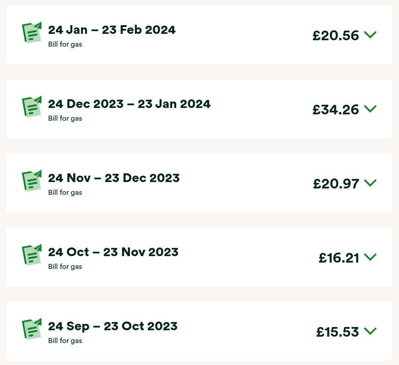Click the £20.97 amount
Image resolution: width=399 pixels, height=365 pixels.
336,184
